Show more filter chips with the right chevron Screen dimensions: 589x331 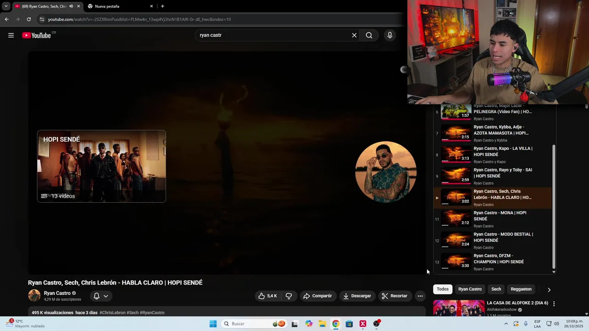549,290
